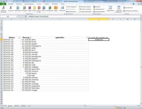Click Elődök mutatása trace precedents
The height and width of the screenshot is (109, 142).
(x=85, y=7)
